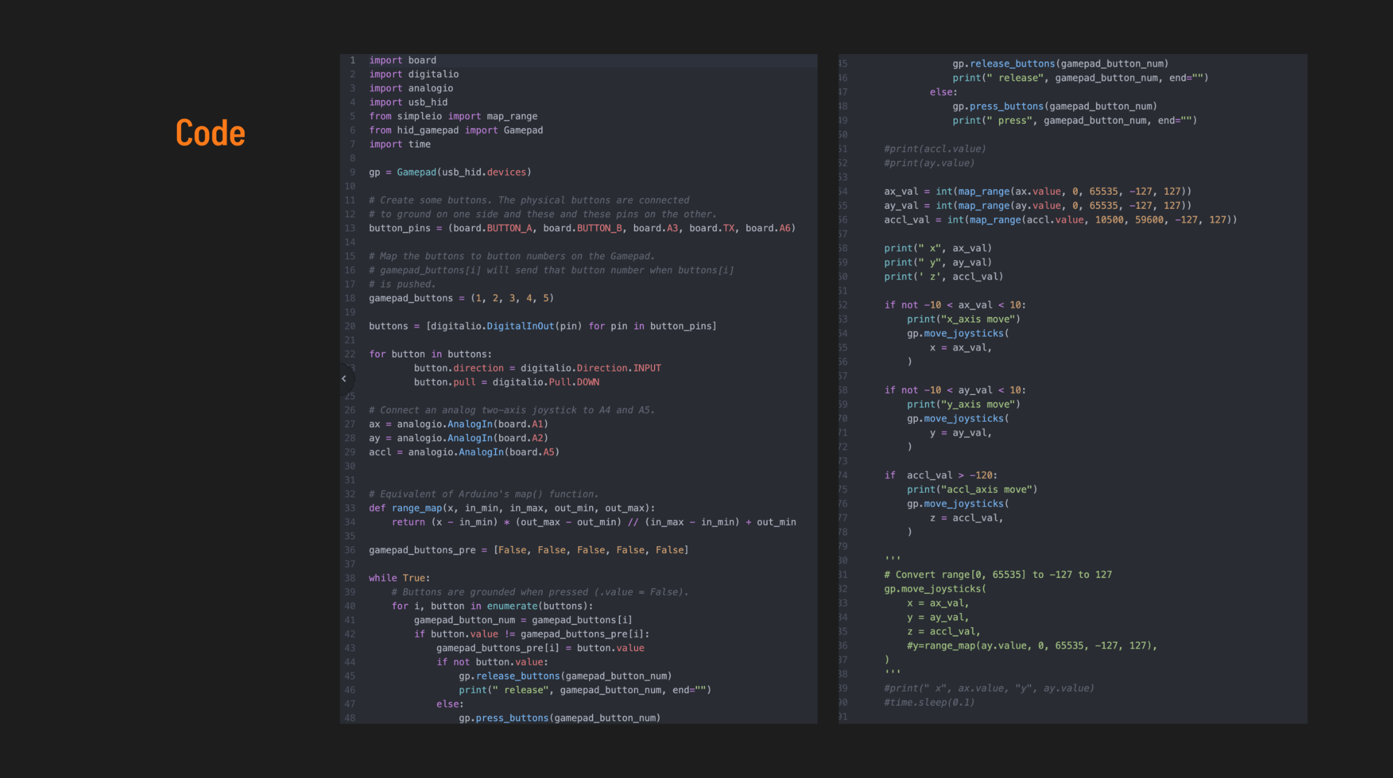1393x778 pixels.
Task: Click print("x_axis move") in right pane
Action: (x=963, y=319)
